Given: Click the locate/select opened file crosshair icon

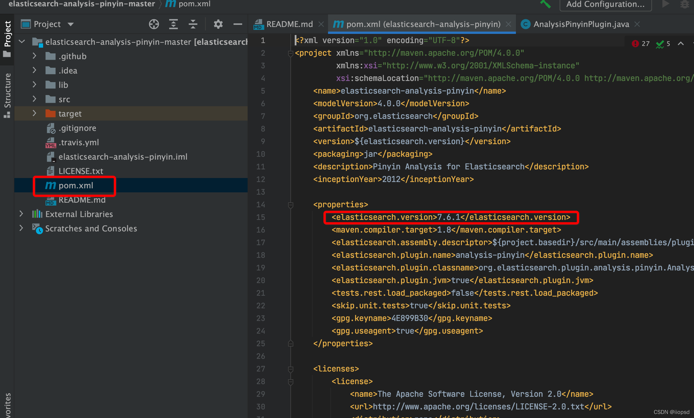Looking at the screenshot, I should pyautogui.click(x=154, y=24).
